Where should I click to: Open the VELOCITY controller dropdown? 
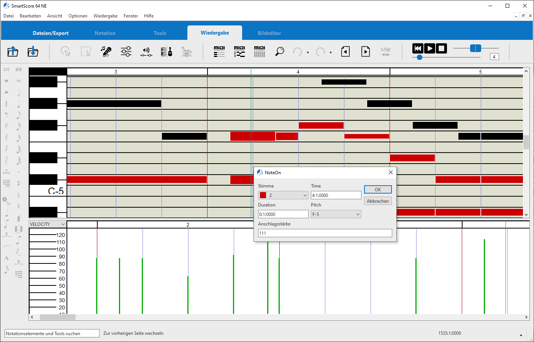(48, 224)
